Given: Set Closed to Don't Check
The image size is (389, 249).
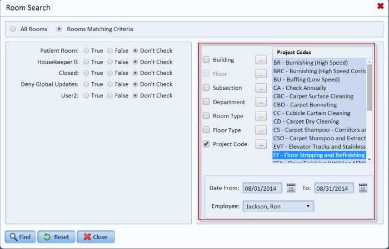Looking at the screenshot, I should 135,73.
